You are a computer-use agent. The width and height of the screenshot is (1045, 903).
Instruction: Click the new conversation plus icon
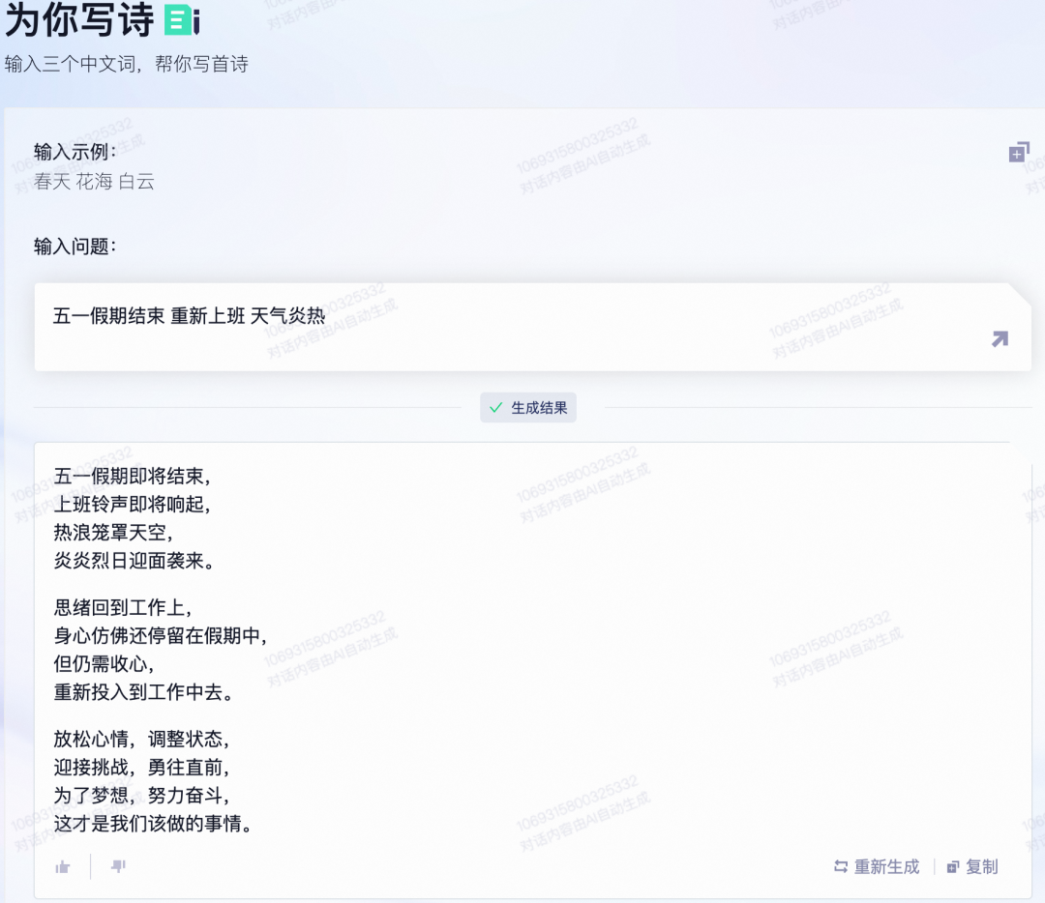(x=1018, y=151)
